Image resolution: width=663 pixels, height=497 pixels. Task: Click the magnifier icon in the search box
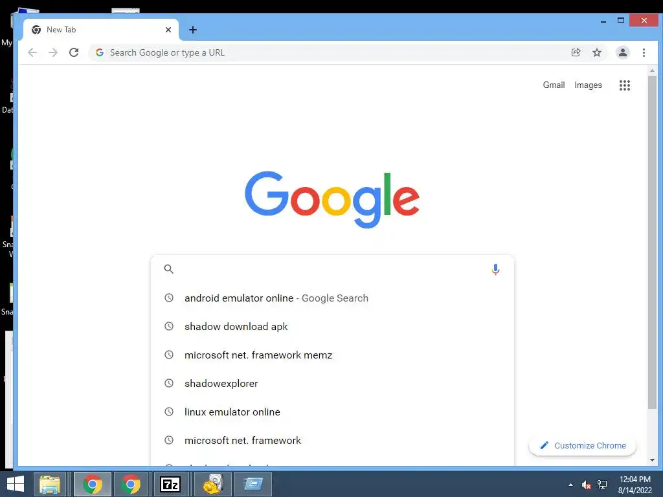(169, 269)
